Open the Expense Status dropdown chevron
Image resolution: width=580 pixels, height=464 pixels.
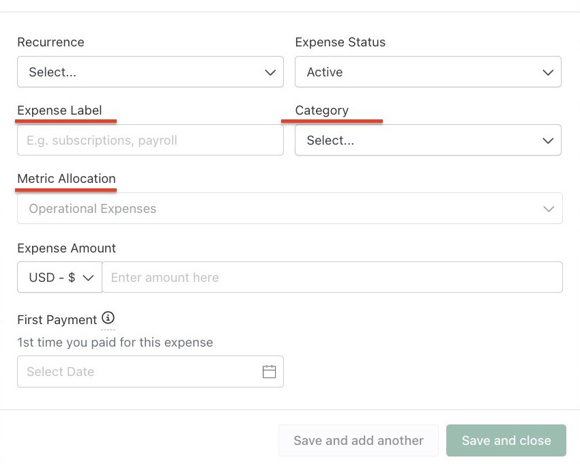548,72
